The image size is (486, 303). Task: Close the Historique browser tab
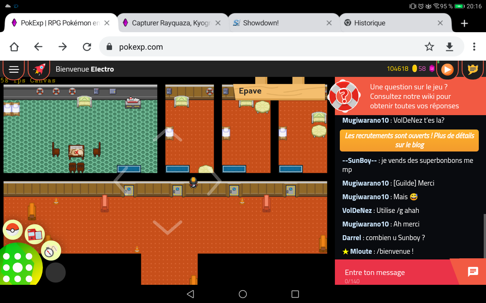point(440,23)
